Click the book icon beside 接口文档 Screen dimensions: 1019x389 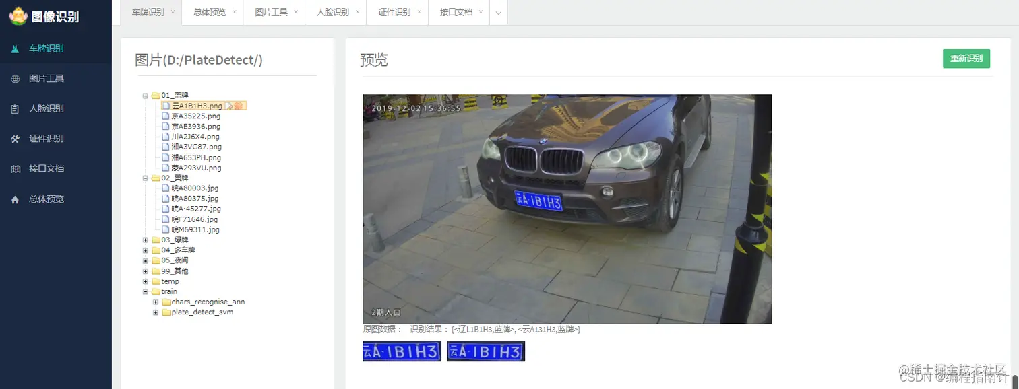(x=15, y=169)
